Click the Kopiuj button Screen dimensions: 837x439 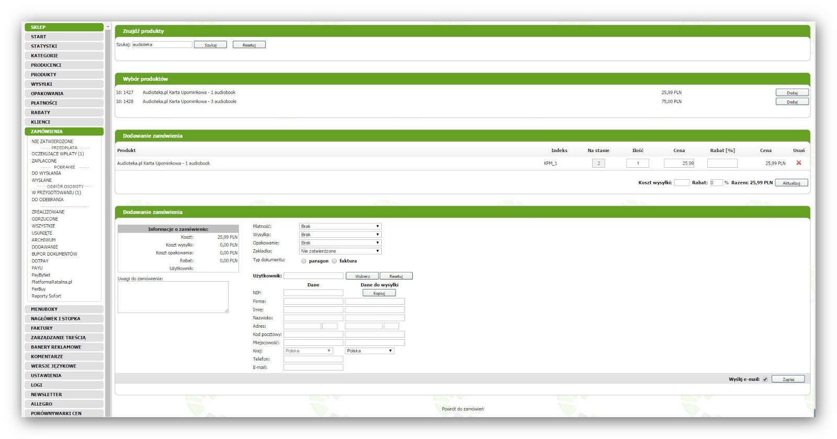(x=379, y=293)
